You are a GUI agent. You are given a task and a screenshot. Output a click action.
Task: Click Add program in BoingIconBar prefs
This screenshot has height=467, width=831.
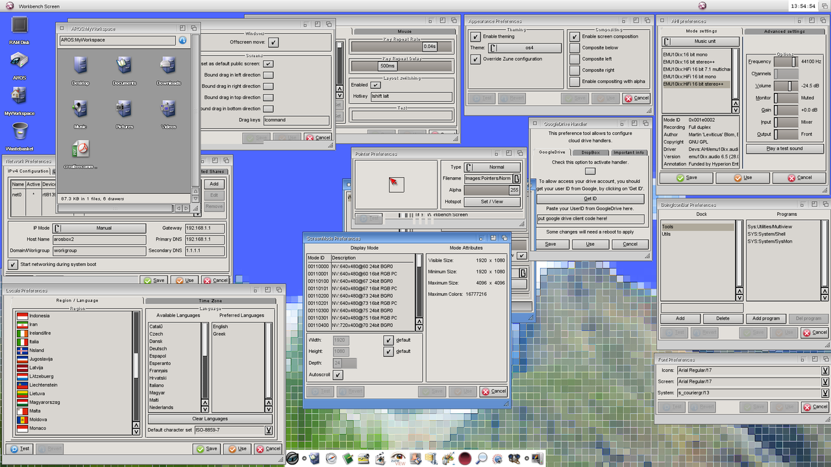pyautogui.click(x=766, y=318)
